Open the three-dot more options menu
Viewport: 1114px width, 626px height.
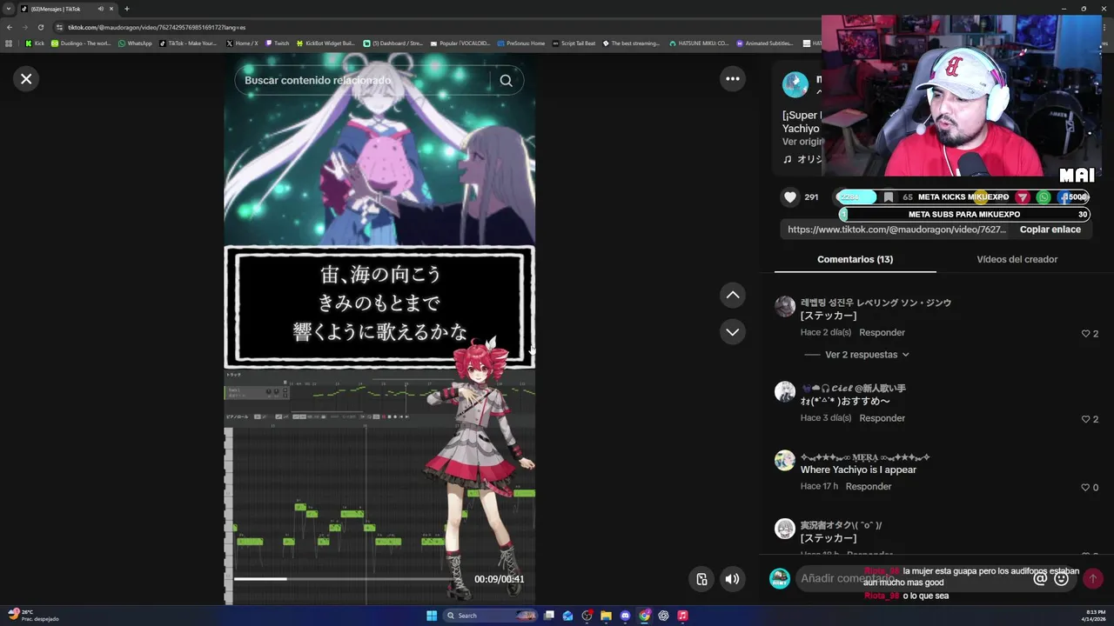(x=733, y=79)
